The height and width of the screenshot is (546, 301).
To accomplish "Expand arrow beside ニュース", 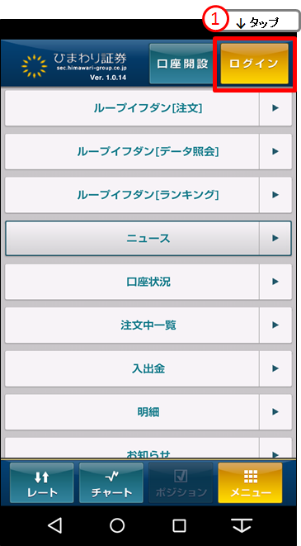I will pos(275,238).
